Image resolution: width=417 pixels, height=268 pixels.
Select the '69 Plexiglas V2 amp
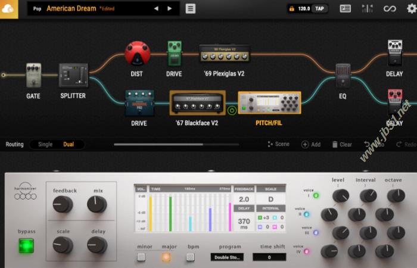point(225,54)
